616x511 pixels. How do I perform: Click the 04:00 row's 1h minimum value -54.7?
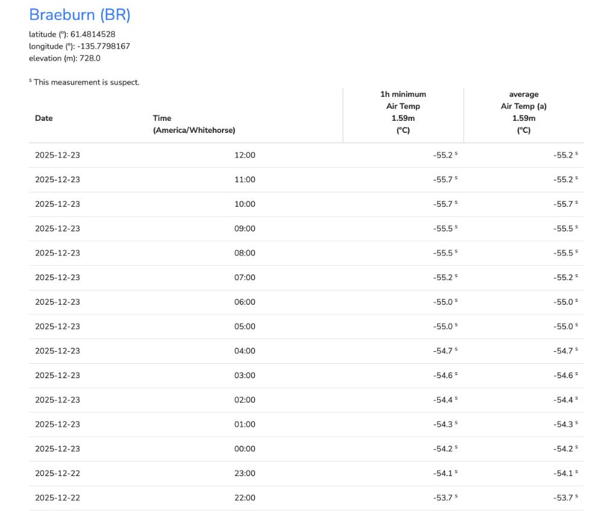[443, 351]
